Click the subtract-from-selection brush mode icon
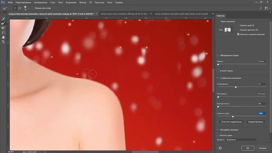The image size is (272, 153). [x=20, y=8]
